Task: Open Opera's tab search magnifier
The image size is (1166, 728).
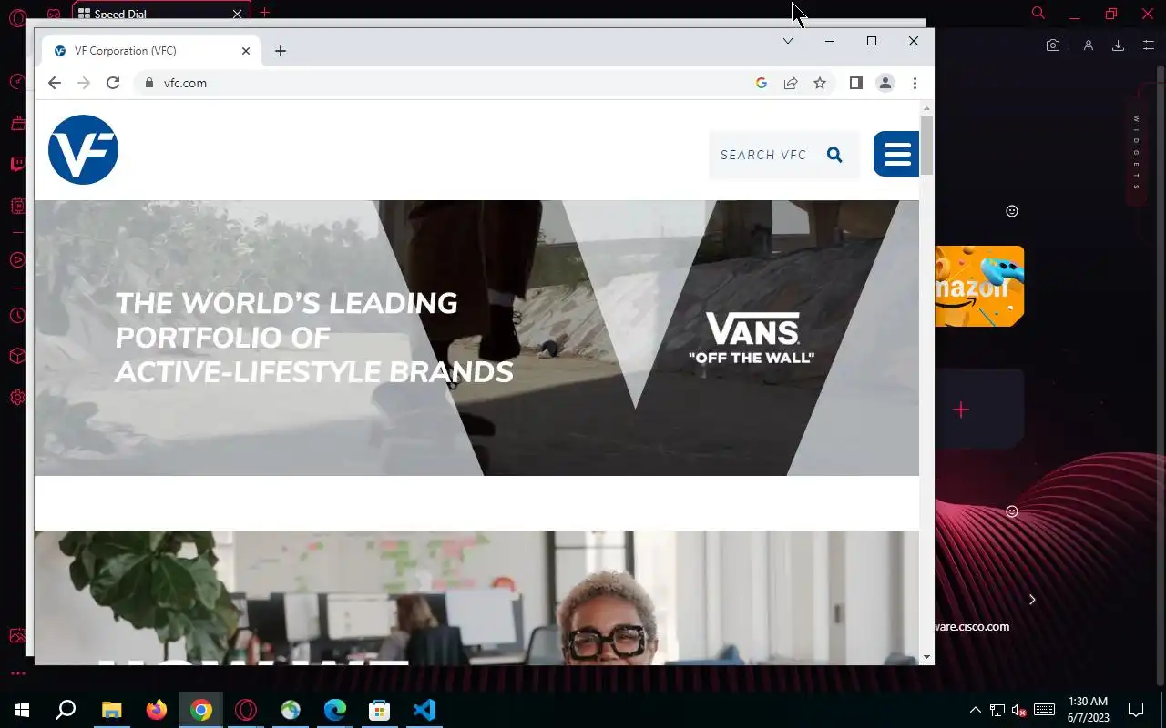Action: (x=1038, y=13)
